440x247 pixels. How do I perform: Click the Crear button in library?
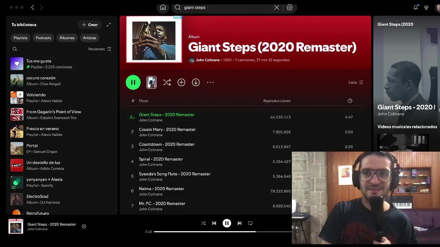coord(90,25)
